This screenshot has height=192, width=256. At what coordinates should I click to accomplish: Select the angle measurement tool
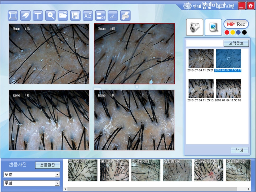coord(113,16)
